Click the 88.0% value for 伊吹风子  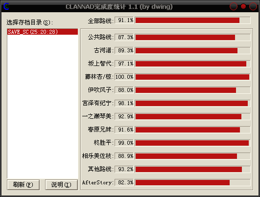click(x=124, y=90)
